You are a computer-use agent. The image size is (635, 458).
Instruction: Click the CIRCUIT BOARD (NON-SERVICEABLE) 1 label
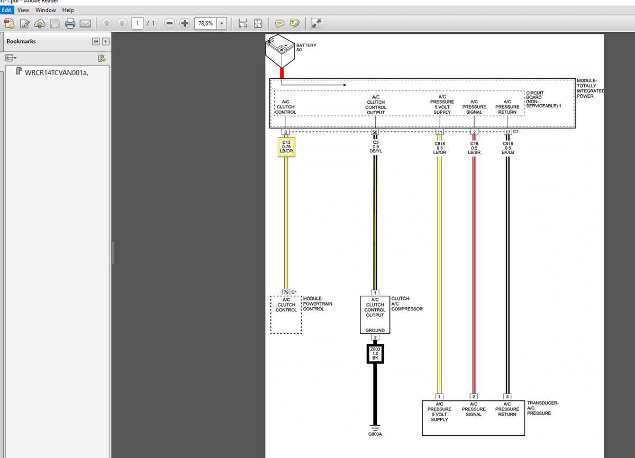click(x=543, y=100)
